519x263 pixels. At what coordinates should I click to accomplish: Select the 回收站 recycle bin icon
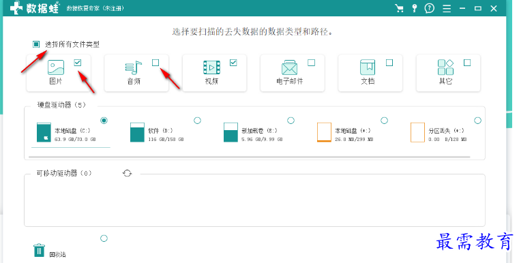[39, 251]
